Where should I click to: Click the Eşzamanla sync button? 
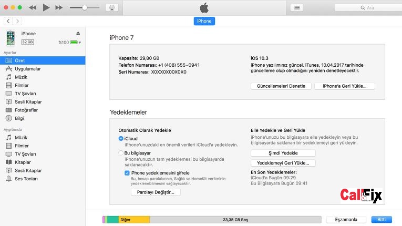click(346, 220)
